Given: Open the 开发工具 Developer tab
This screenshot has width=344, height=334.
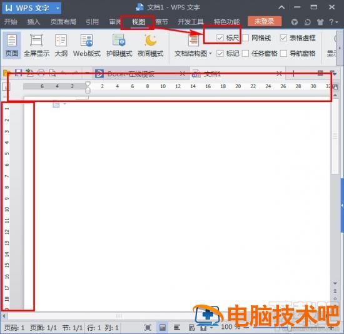Looking at the screenshot, I should point(190,22).
